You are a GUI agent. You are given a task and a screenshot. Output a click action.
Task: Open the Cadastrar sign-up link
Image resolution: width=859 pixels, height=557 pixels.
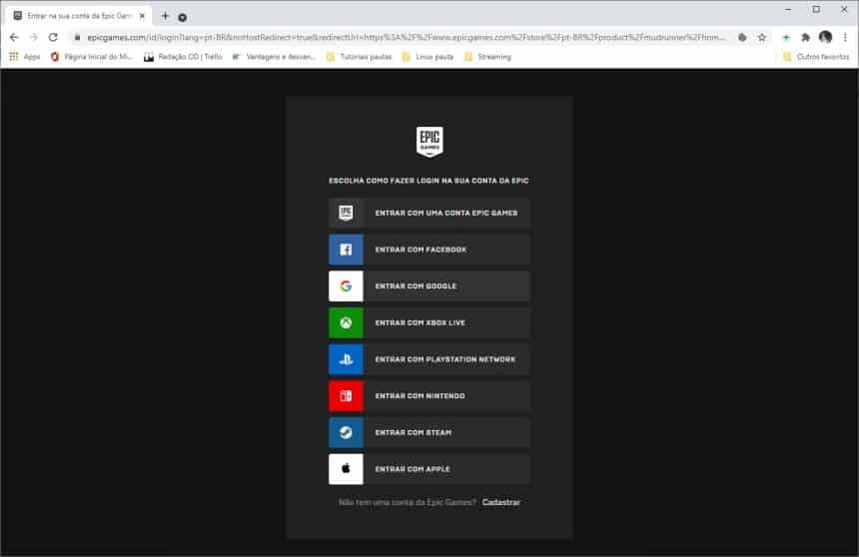pos(500,502)
